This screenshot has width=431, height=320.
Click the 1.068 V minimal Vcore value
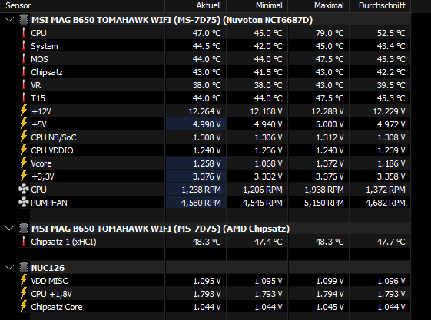point(268,163)
